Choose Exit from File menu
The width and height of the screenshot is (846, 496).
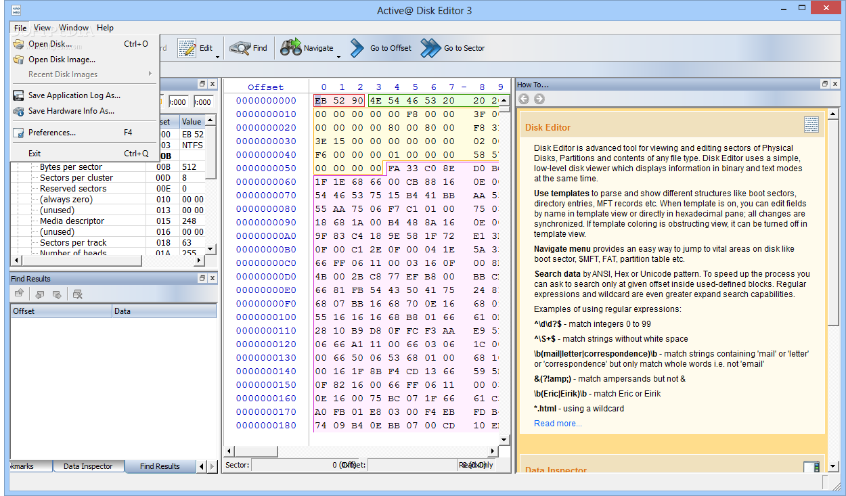[x=85, y=154]
